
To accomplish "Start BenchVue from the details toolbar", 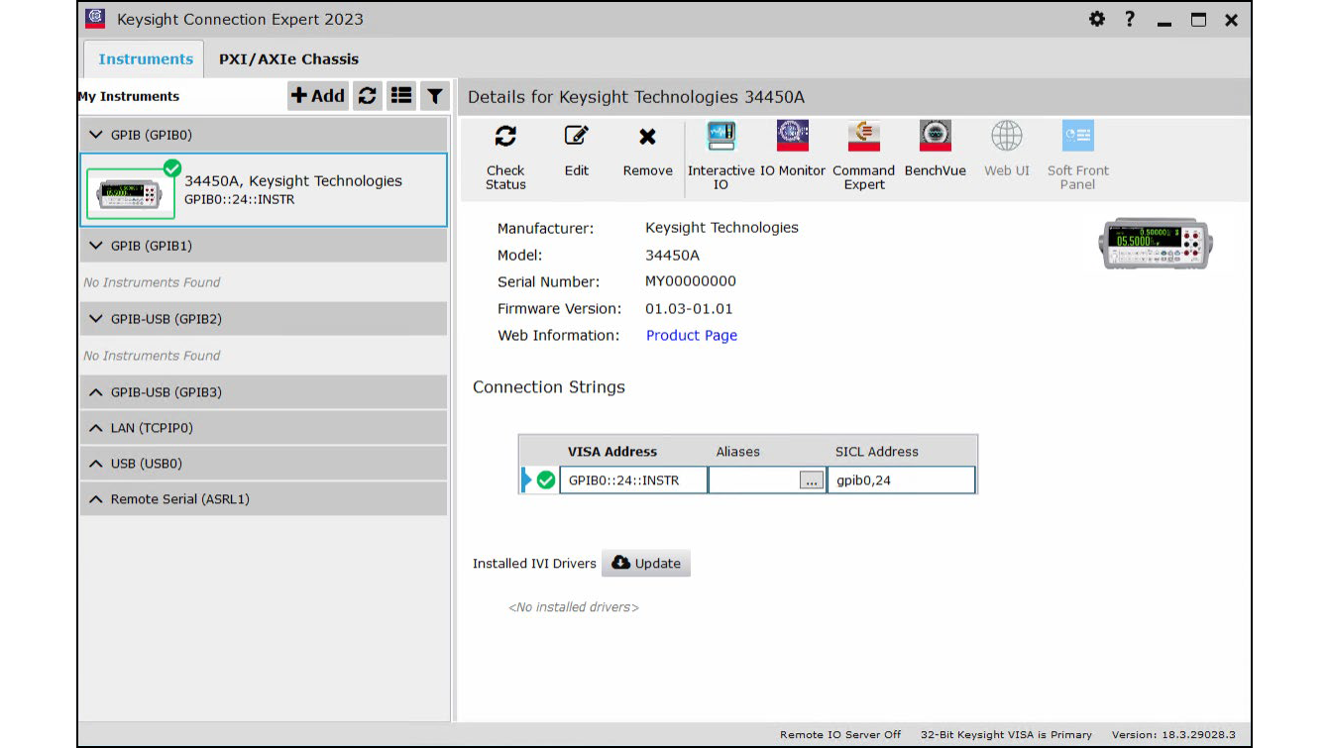I will [x=935, y=151].
